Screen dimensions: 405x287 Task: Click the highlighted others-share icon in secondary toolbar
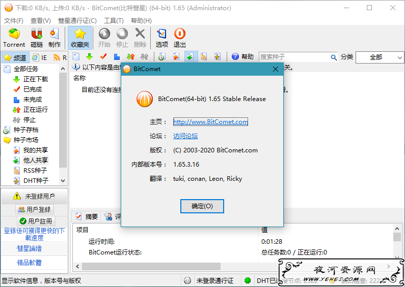coord(191,56)
